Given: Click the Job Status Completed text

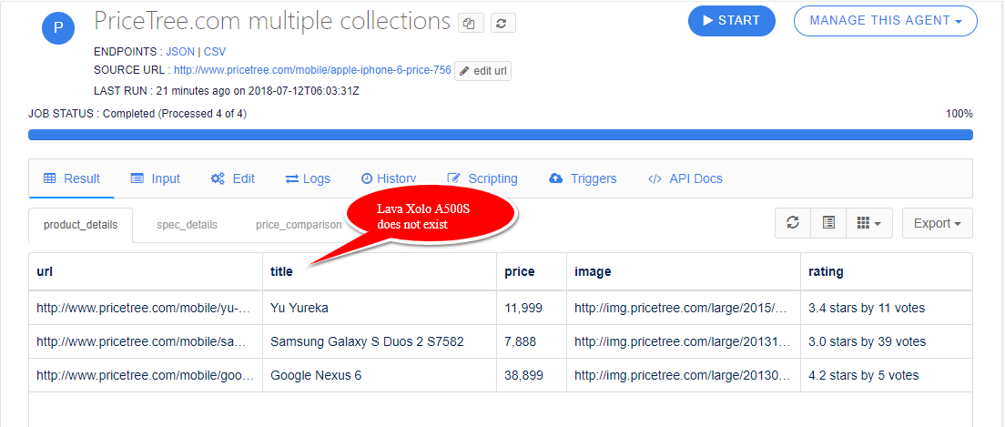Looking at the screenshot, I should 137,114.
